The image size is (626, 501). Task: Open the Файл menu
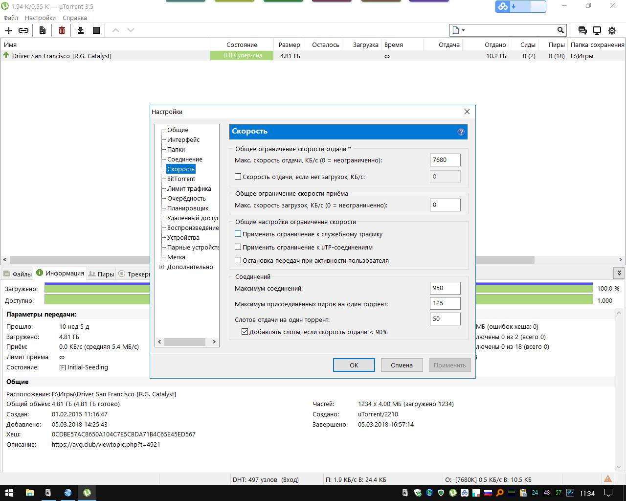(x=11, y=18)
